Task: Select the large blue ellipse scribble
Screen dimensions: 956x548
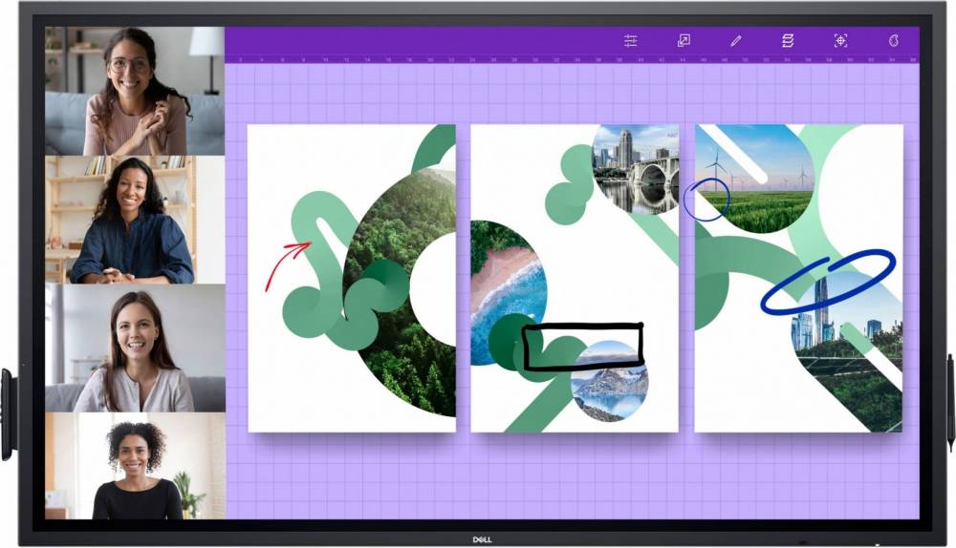Action: pos(828,281)
